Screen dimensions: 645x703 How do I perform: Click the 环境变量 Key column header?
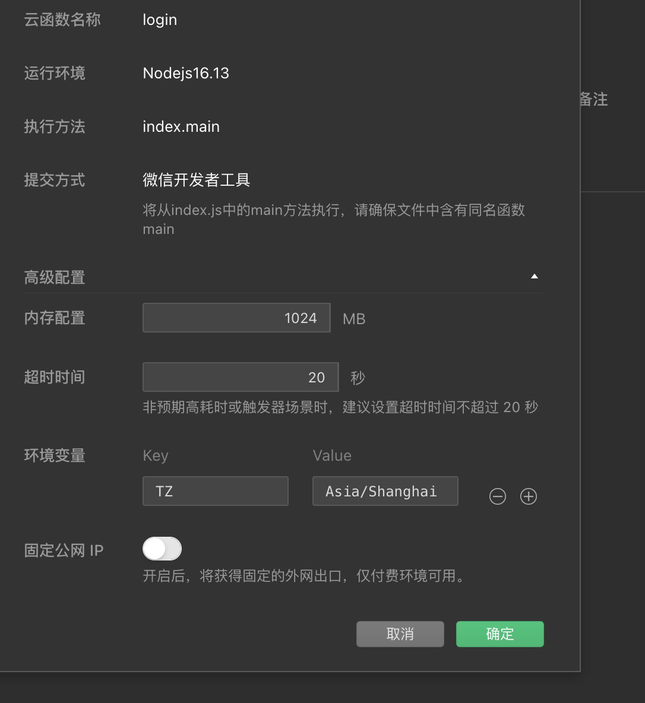pos(155,455)
